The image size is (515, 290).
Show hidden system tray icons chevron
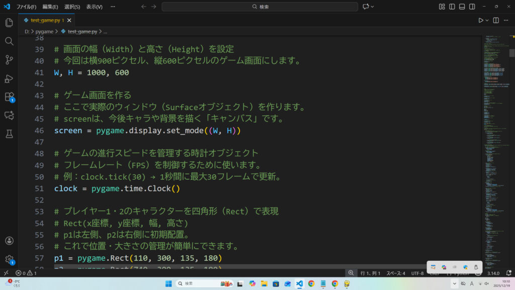(454, 283)
